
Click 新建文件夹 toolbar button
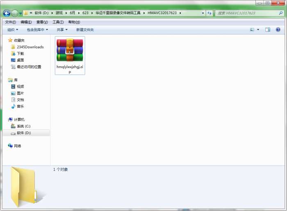85,29
